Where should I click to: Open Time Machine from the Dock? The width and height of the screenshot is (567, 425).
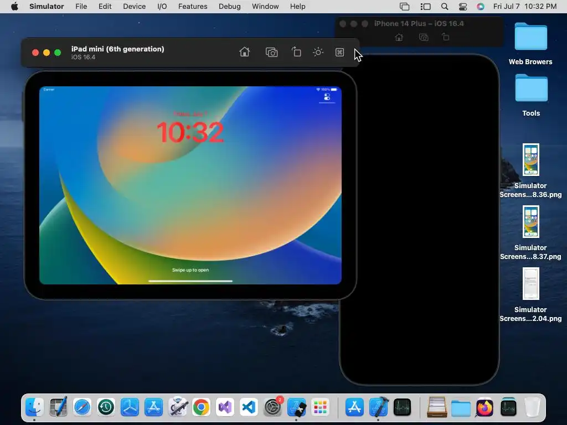click(x=106, y=407)
